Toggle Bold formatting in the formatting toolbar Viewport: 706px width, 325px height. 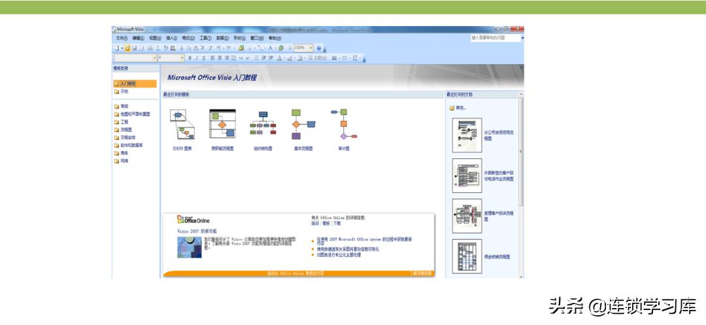[190, 58]
